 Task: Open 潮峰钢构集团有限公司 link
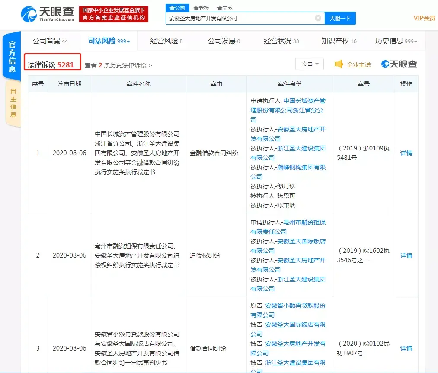point(288,172)
